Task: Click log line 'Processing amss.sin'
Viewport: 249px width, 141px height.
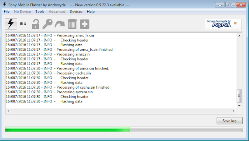Action: point(47,54)
